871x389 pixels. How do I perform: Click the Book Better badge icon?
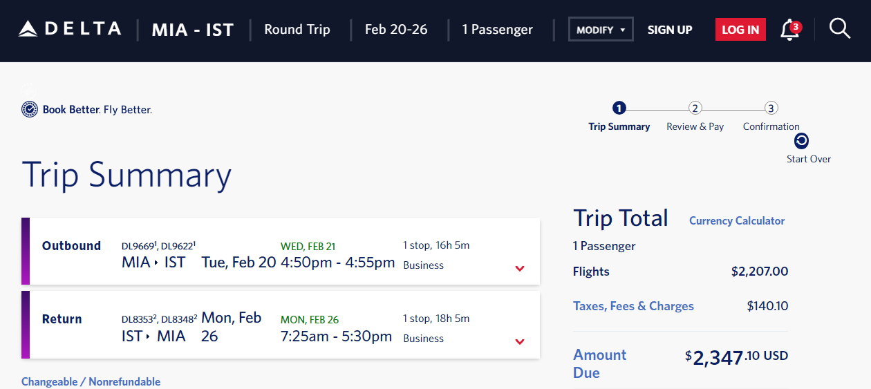(x=30, y=109)
